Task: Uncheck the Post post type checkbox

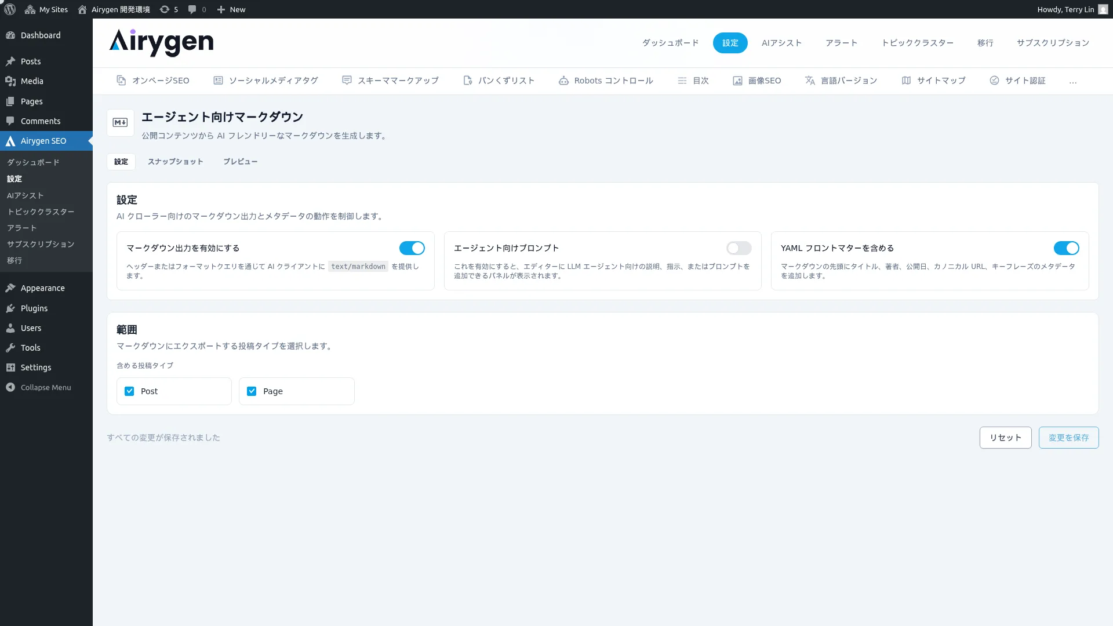Action: tap(129, 391)
